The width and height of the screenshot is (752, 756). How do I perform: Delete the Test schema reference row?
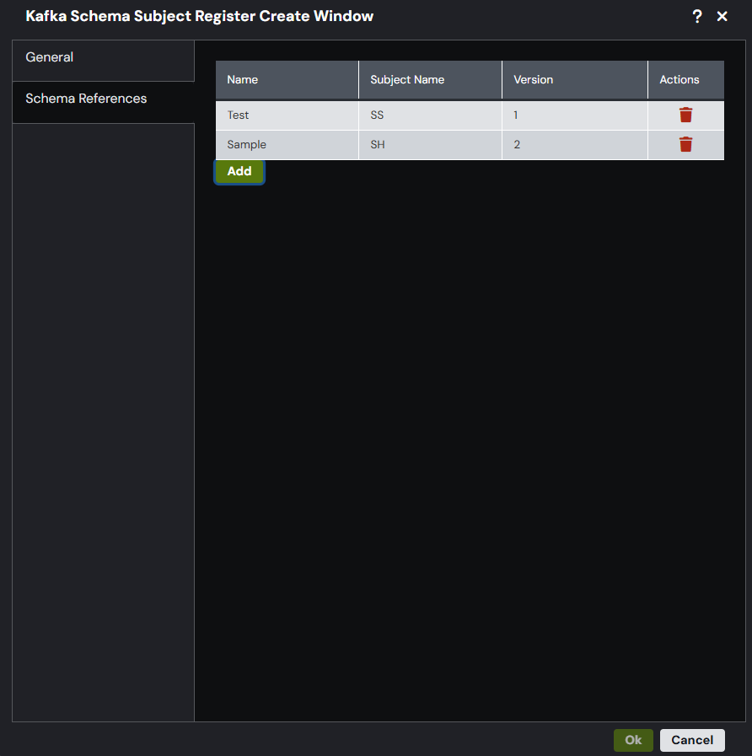[685, 115]
